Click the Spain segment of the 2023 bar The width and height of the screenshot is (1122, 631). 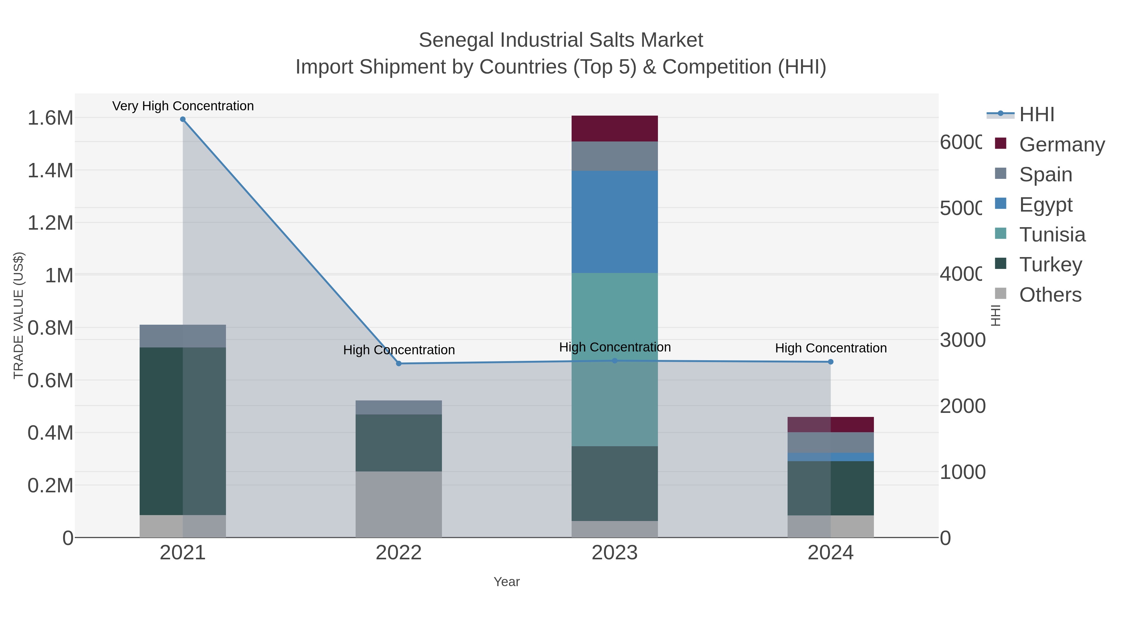615,156
